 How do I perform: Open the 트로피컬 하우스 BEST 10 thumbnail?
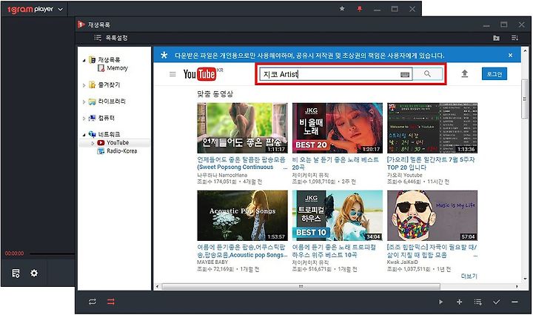(x=338, y=216)
